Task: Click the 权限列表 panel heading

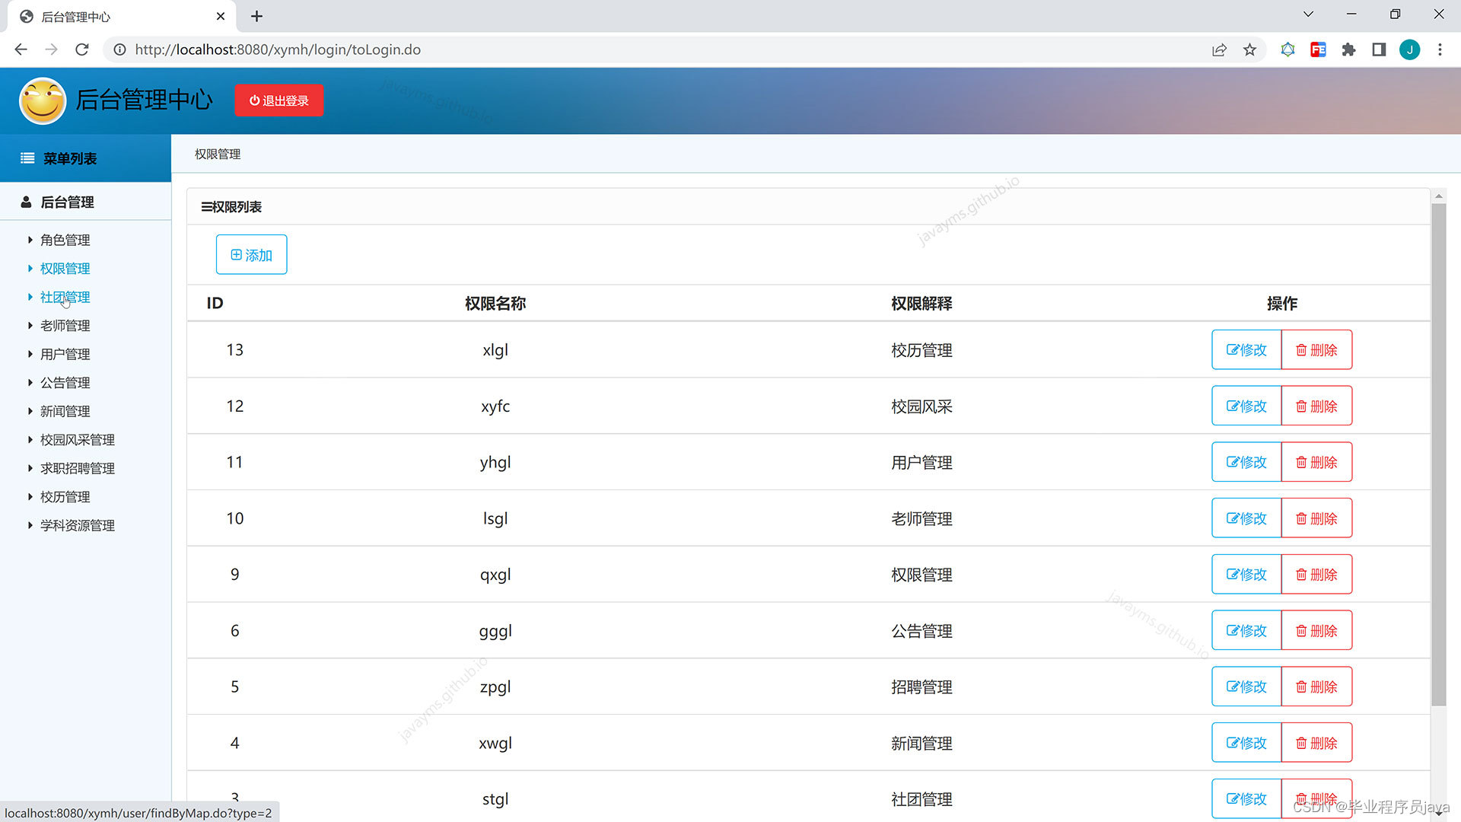Action: pos(231,207)
